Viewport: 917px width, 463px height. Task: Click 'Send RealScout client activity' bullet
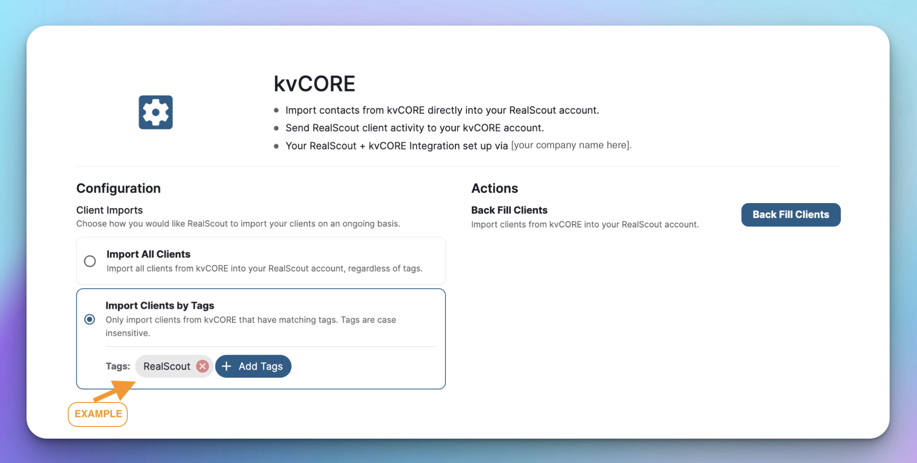point(414,128)
